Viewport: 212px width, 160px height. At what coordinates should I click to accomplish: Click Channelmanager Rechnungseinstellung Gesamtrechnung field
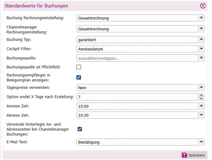point(138,29)
